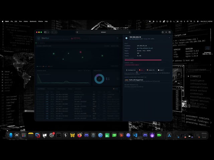Image resolution: width=214 pixels, height=160 pixels.
Task: Click the blocklist threat tag chip
Action: [132, 65]
